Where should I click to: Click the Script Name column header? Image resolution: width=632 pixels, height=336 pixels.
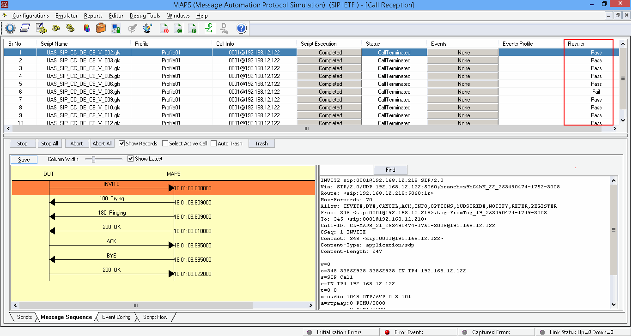tap(84, 44)
